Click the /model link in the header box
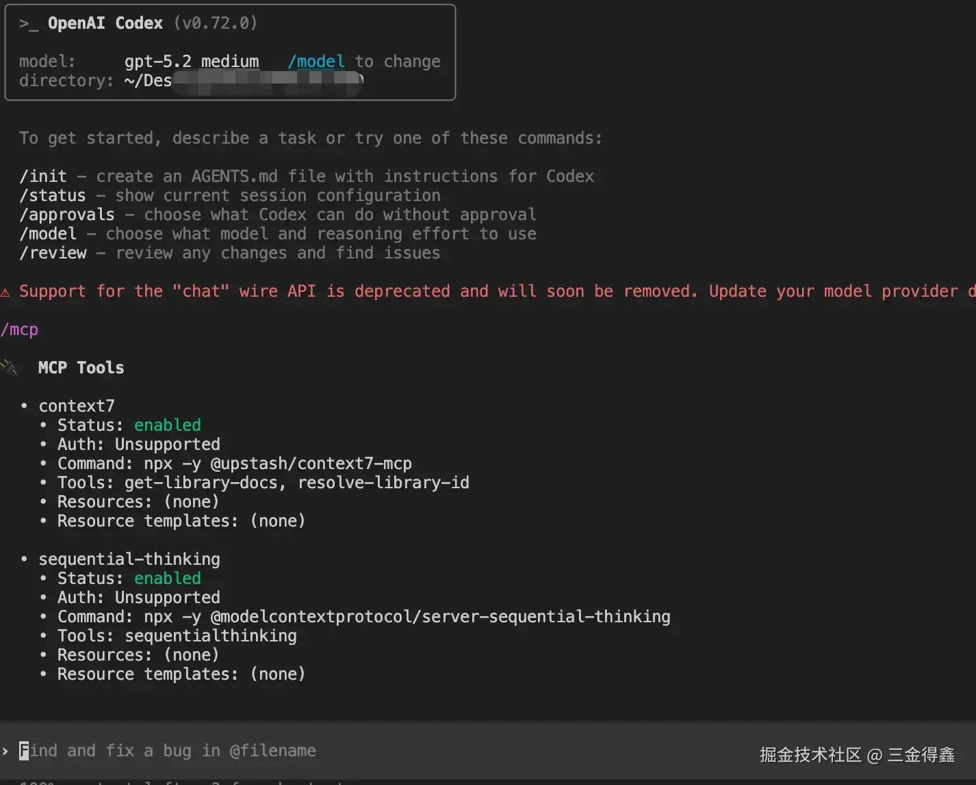Screen dimensions: 976x785 (316, 62)
